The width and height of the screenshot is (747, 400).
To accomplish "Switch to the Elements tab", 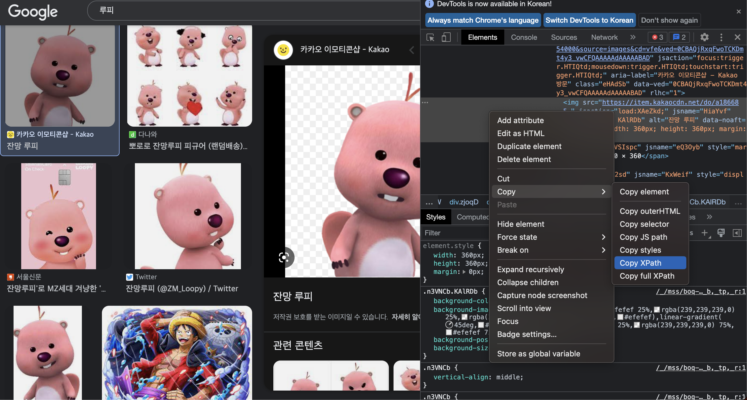I will (x=482, y=37).
